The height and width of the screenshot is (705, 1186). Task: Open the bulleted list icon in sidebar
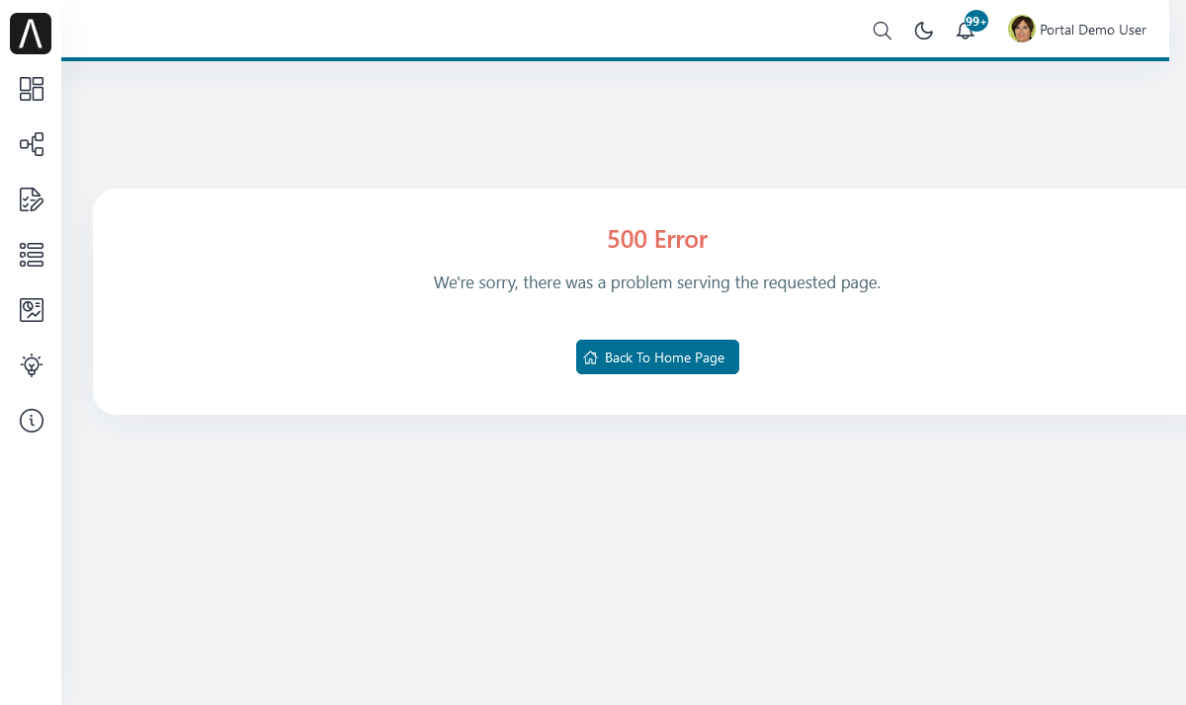click(32, 255)
